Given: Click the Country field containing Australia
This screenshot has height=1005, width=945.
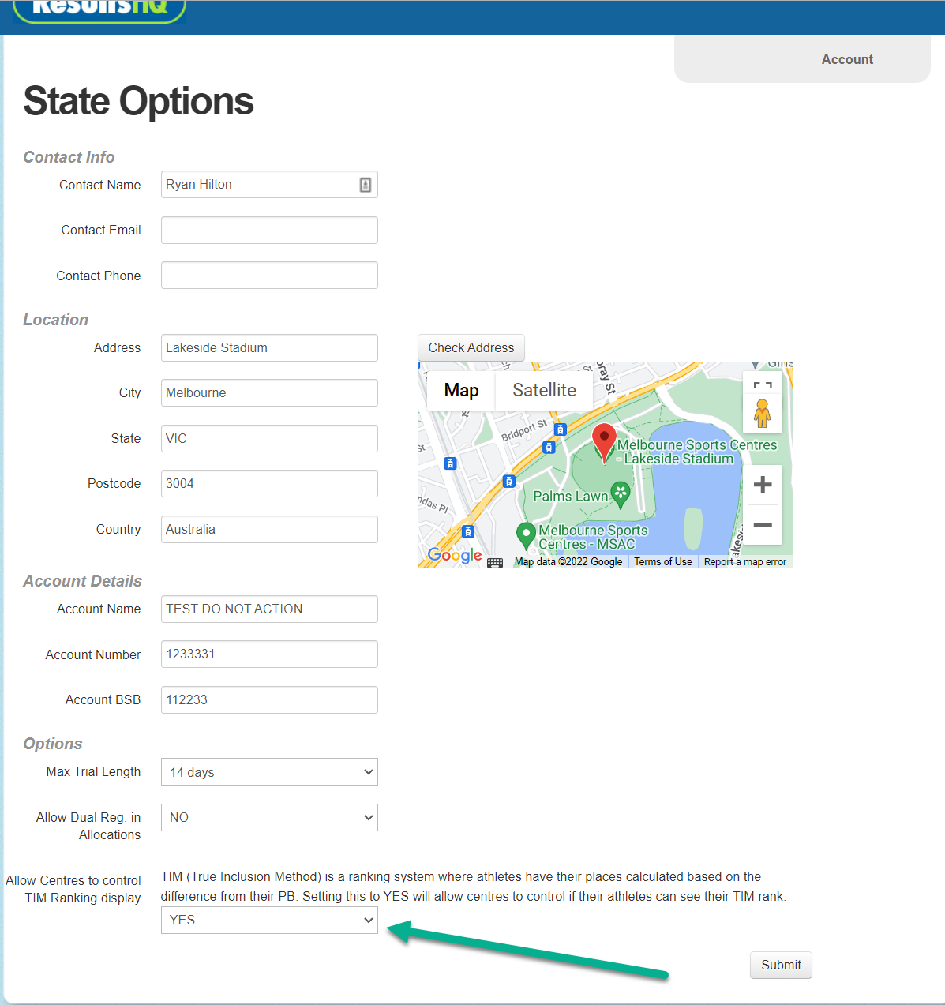Looking at the screenshot, I should 269,530.
